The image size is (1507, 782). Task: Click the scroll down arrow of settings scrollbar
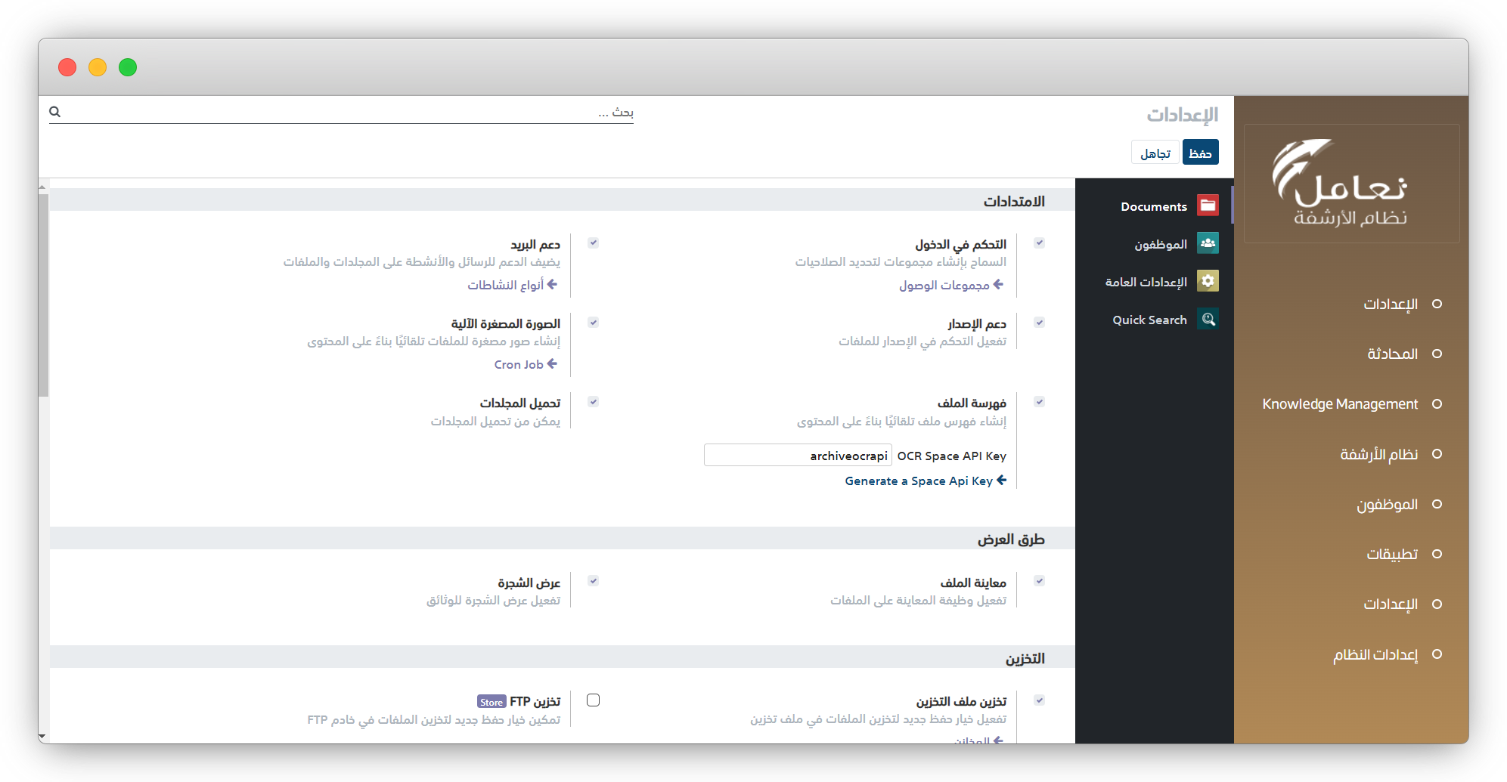pyautogui.click(x=42, y=736)
